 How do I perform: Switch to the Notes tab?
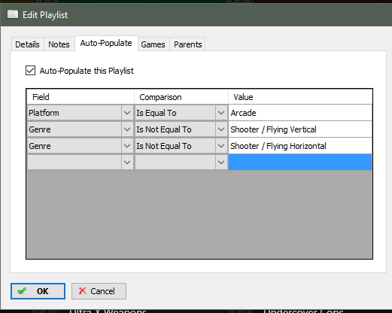coord(59,44)
